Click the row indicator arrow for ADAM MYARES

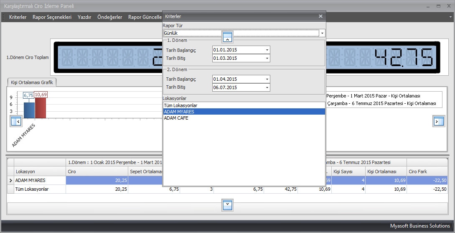pos(11,180)
